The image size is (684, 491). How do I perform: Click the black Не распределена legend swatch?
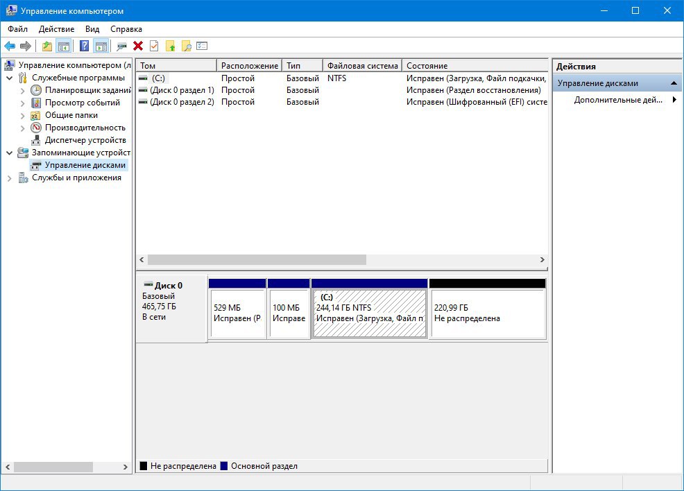143,466
